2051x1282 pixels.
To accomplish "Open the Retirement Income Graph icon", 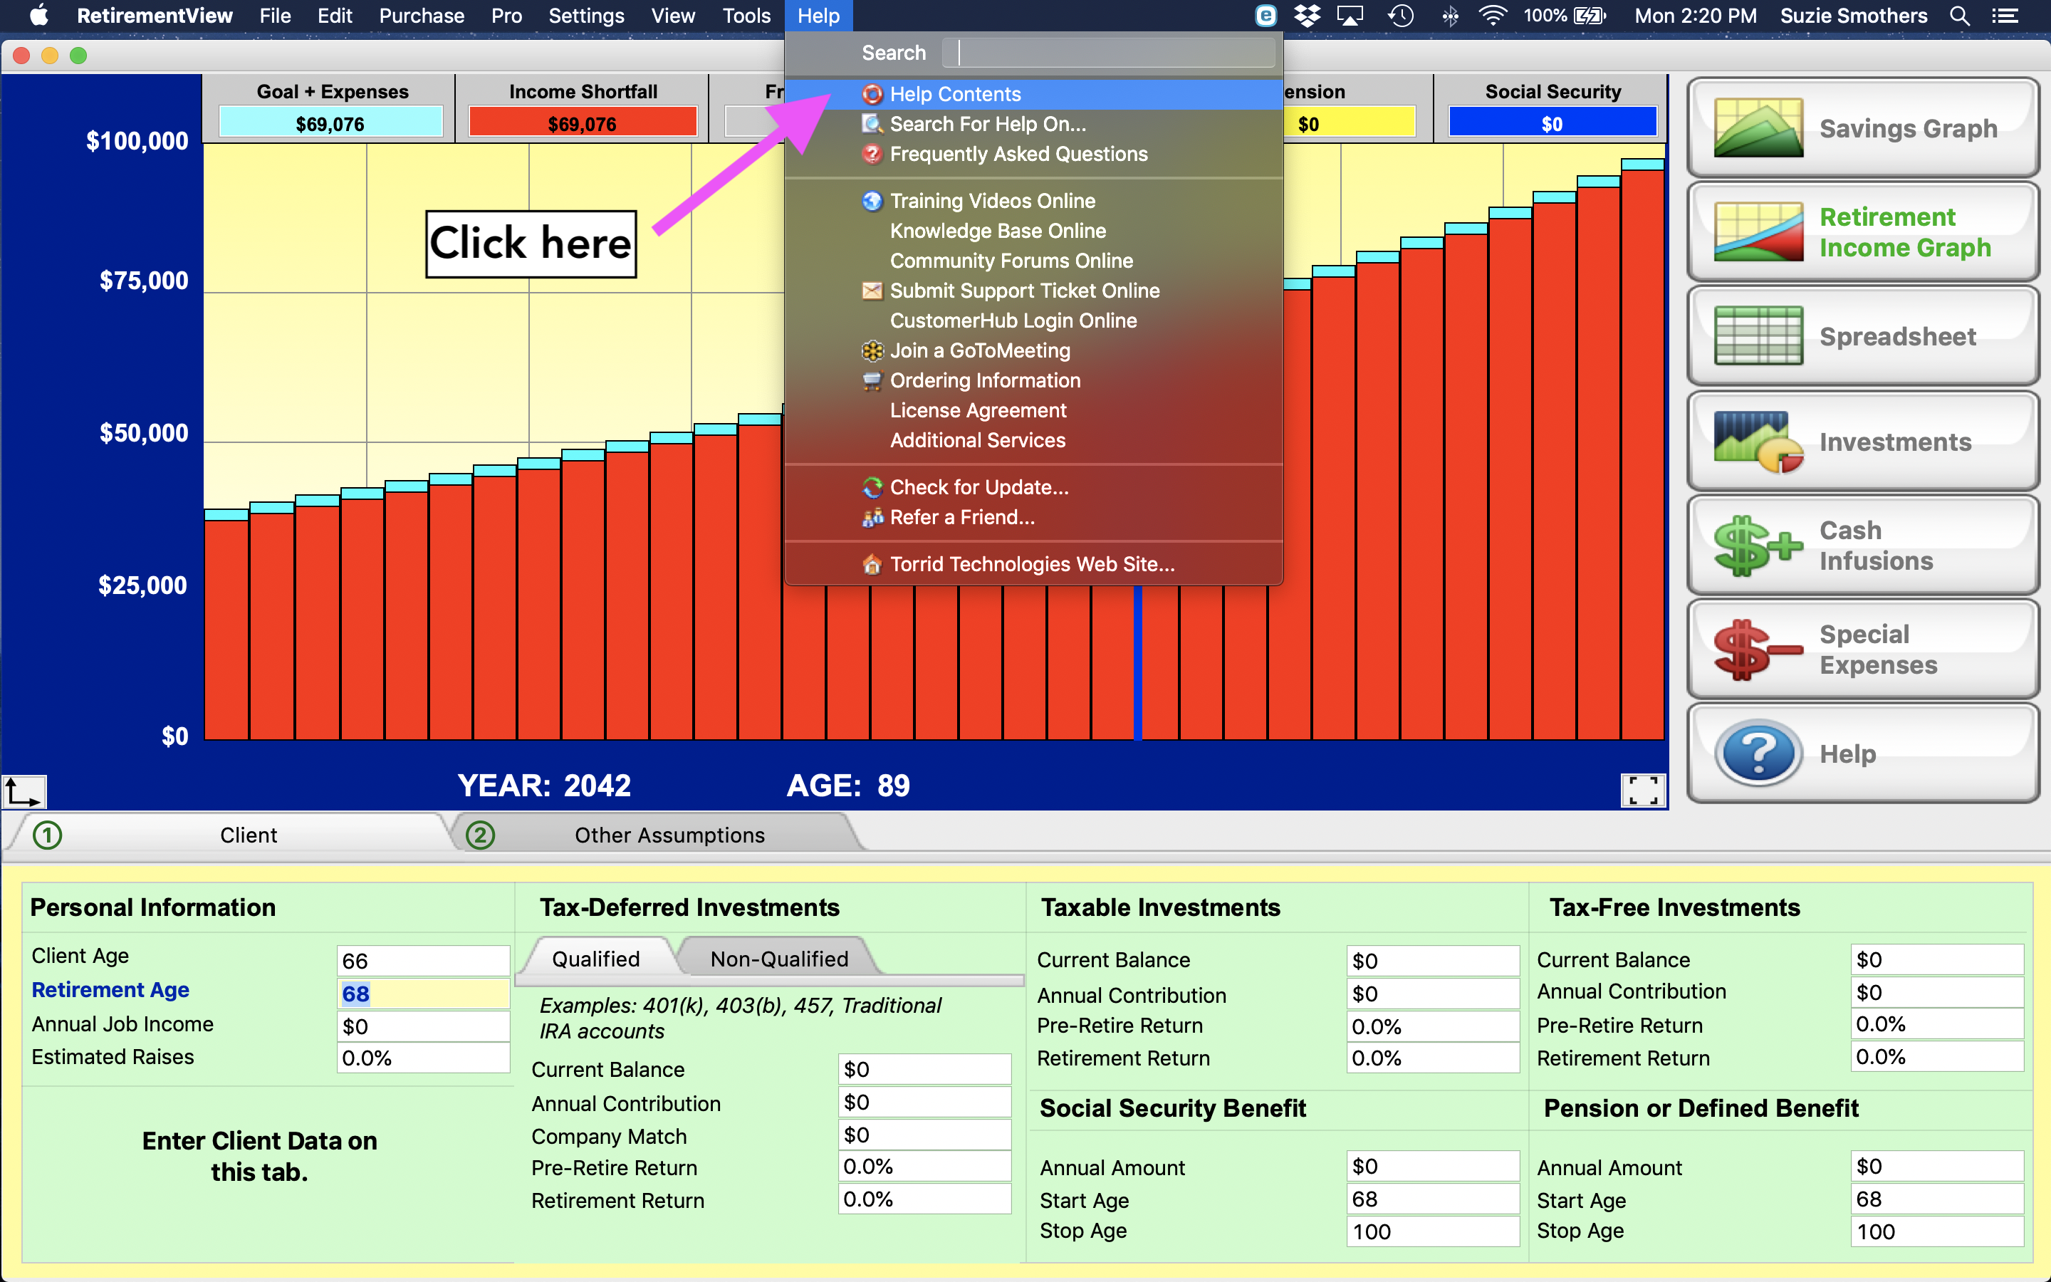I will pyautogui.click(x=1758, y=231).
